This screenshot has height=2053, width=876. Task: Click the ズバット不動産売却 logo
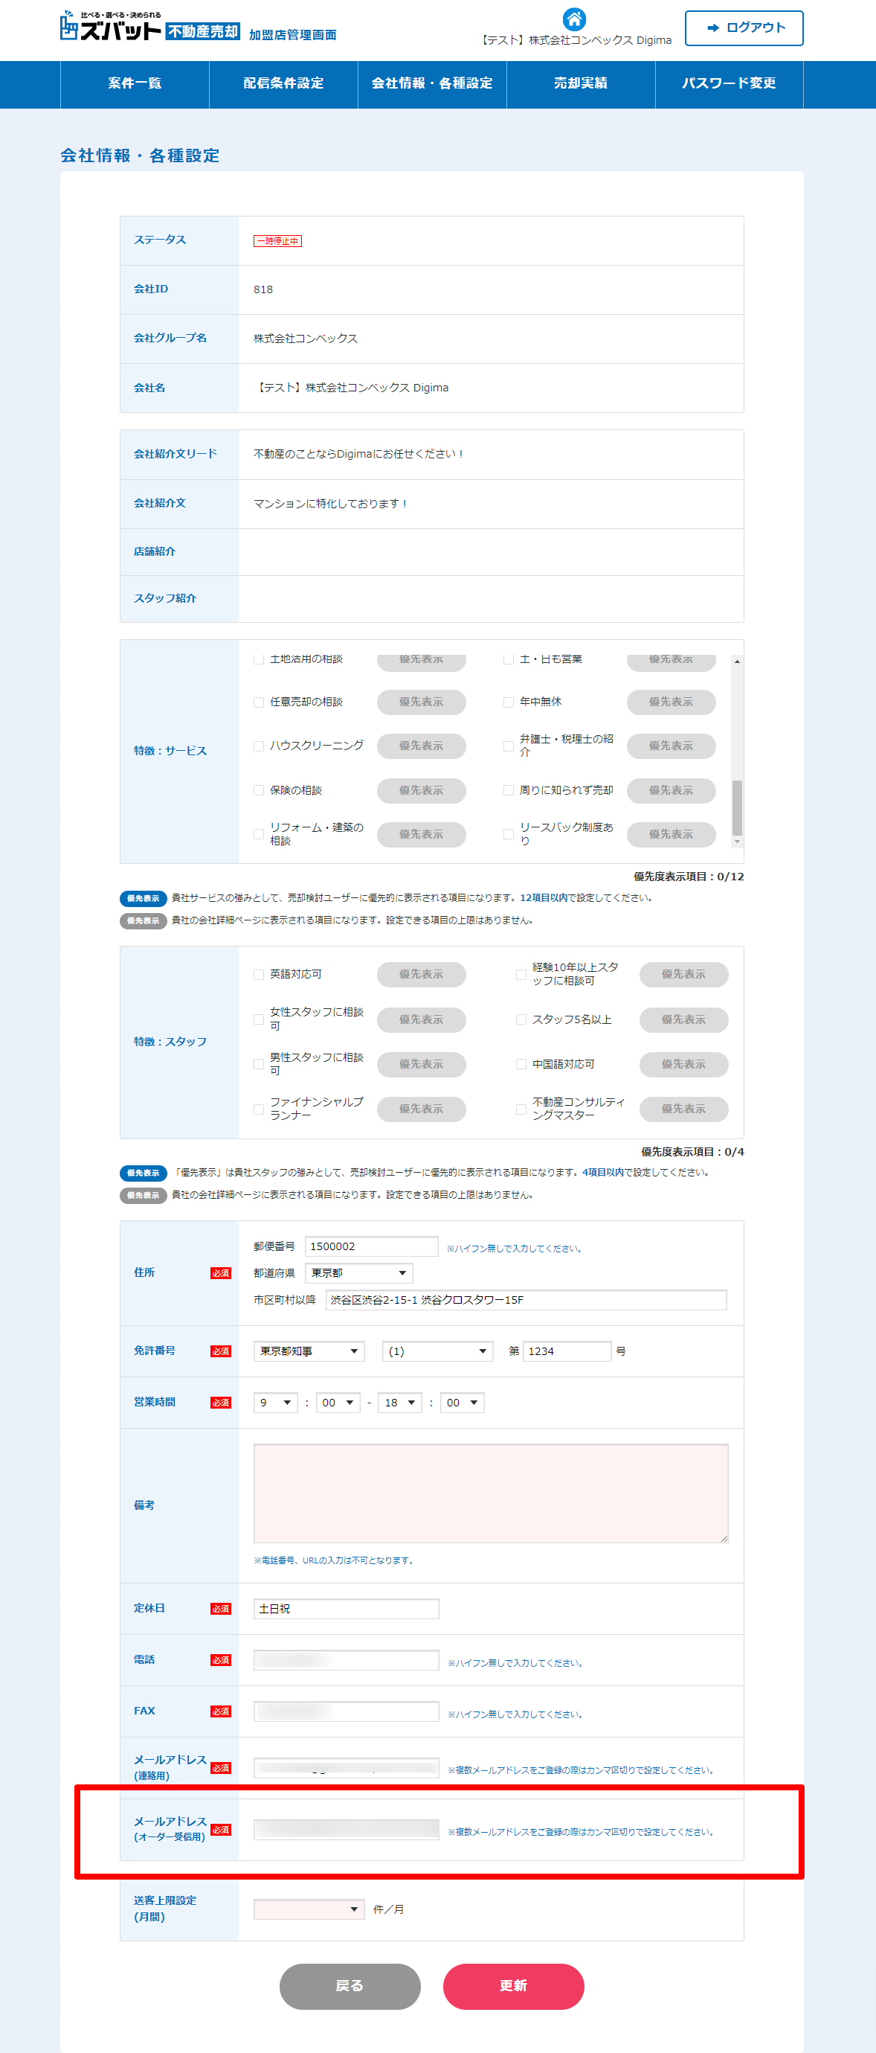[x=150, y=27]
